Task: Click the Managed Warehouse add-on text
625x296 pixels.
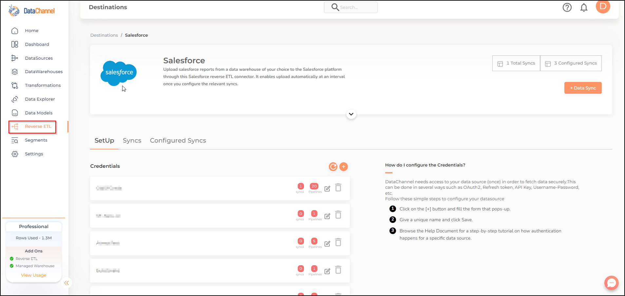Action: (35, 266)
